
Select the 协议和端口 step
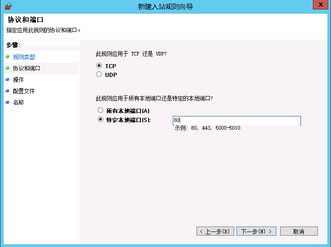26,68
